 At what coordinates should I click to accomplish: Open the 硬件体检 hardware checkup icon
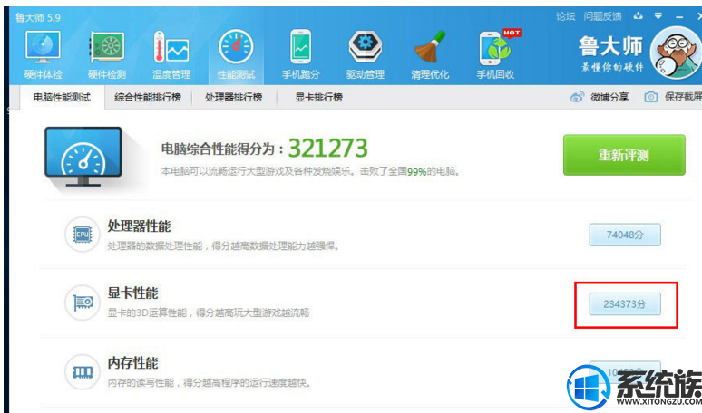click(x=43, y=55)
